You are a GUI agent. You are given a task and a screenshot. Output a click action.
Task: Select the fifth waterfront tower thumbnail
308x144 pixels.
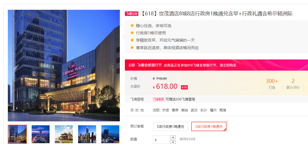110,134
